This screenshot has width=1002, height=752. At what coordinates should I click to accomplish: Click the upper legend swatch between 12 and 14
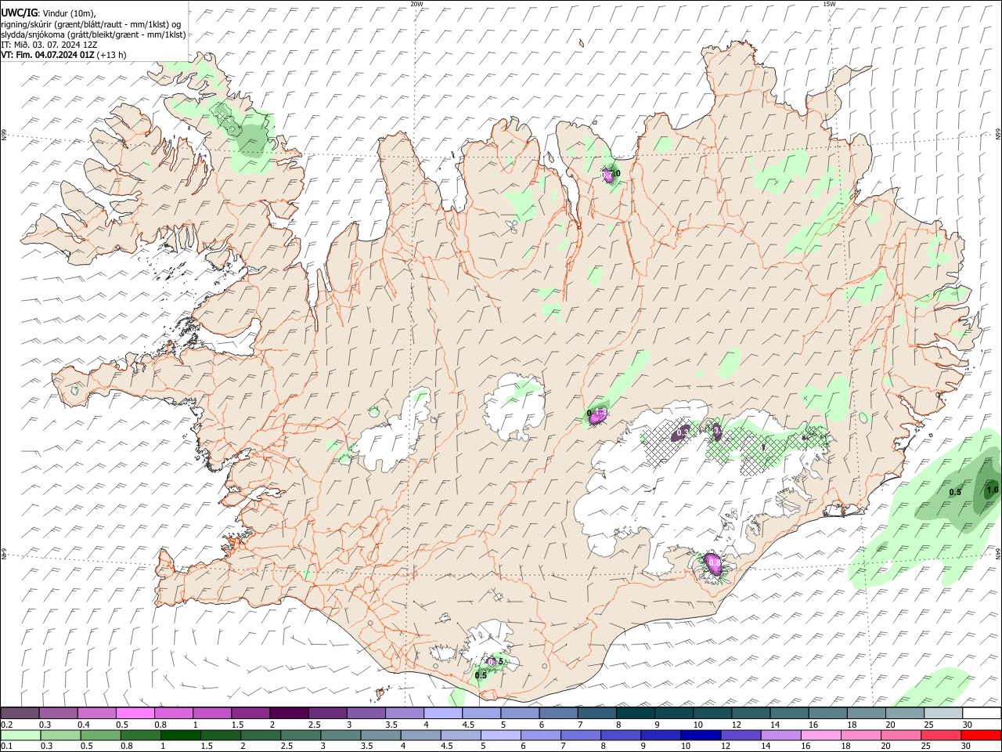pyautogui.click(x=751, y=714)
